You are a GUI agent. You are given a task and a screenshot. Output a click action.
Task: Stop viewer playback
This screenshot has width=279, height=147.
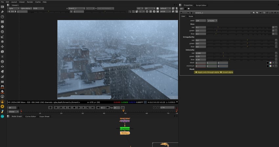[75, 107]
